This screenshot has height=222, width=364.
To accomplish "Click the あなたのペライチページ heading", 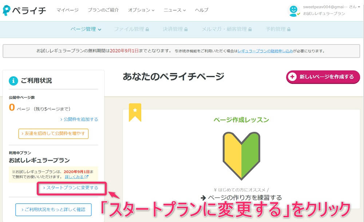I will [x=173, y=76].
